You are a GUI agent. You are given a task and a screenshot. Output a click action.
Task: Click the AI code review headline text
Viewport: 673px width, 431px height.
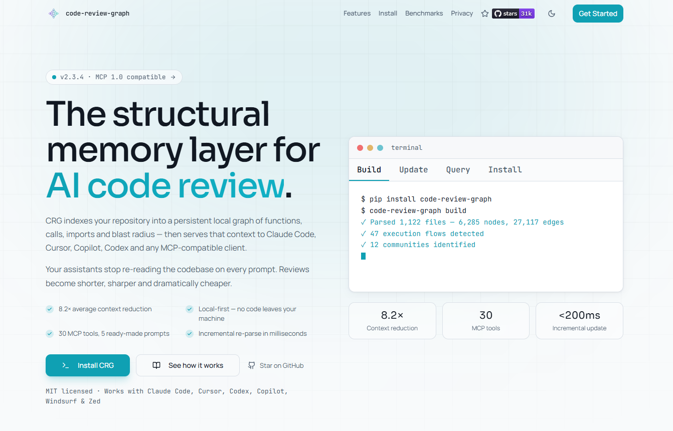[165, 185]
